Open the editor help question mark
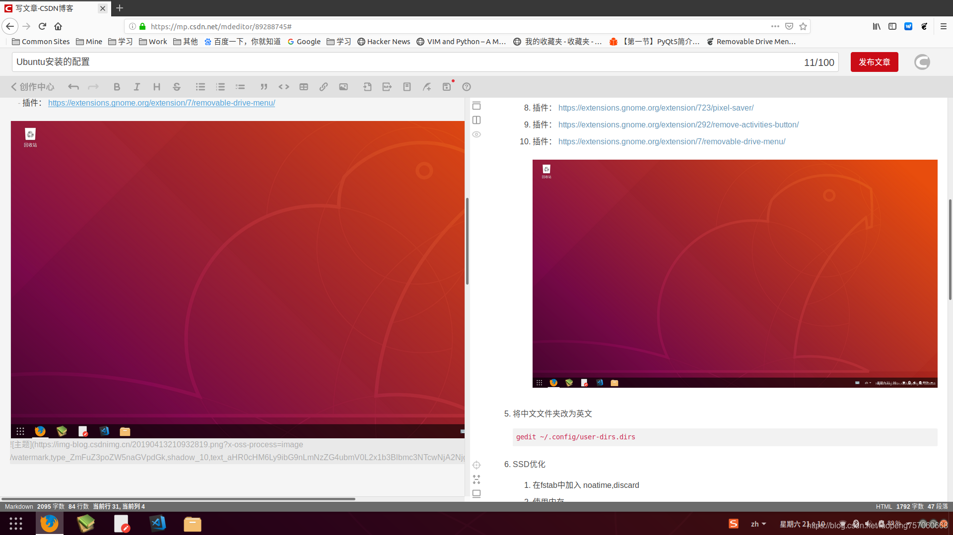Screen dimensions: 953x535 [x=467, y=87]
